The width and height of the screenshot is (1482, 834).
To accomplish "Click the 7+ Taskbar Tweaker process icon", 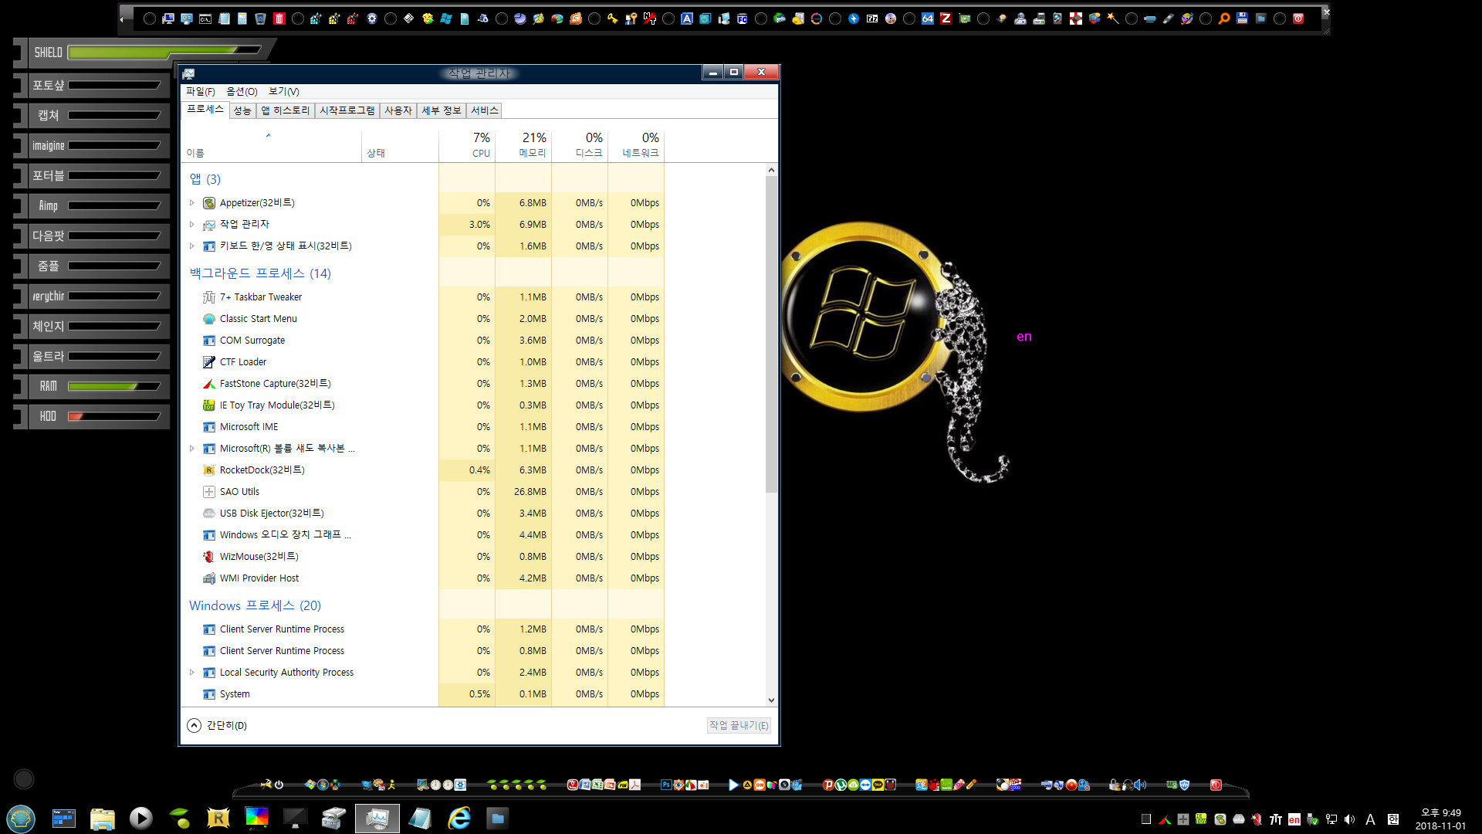I will click(x=208, y=297).
